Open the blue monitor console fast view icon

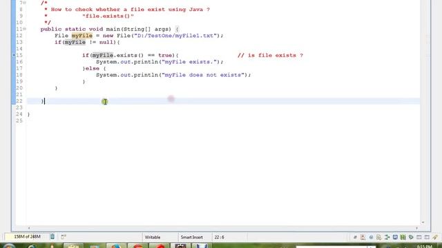click(x=395, y=237)
